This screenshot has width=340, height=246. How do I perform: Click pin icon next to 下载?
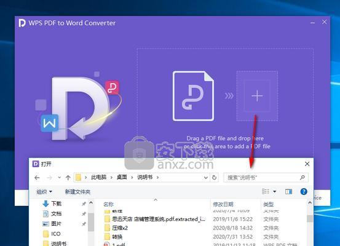coord(84,204)
